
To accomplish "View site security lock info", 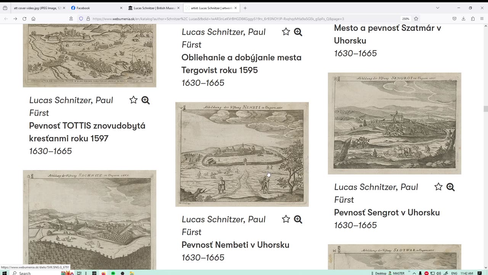I will 88,19.
